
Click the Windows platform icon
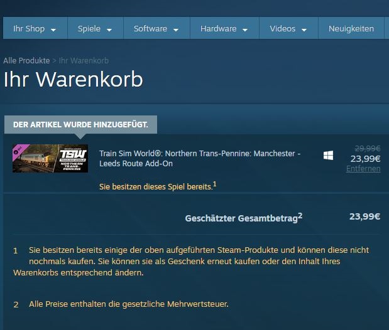[x=328, y=156]
